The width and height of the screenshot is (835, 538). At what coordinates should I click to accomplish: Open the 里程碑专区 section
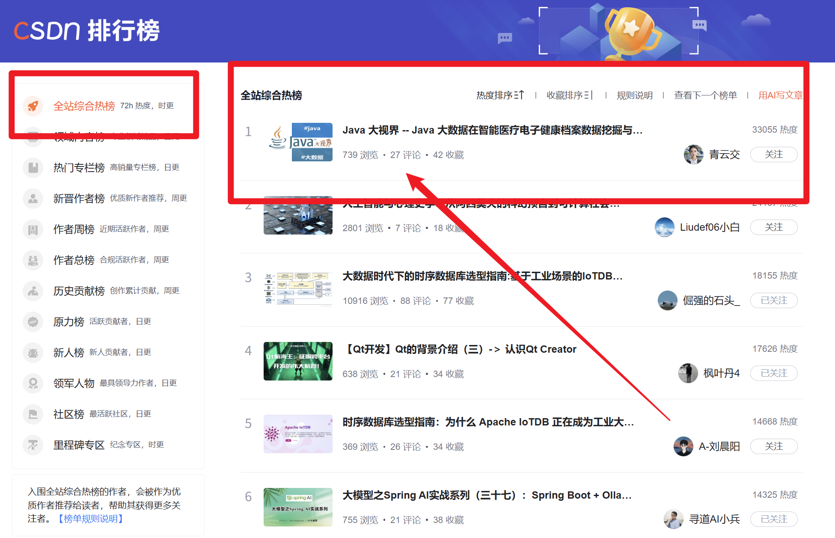tap(79, 445)
